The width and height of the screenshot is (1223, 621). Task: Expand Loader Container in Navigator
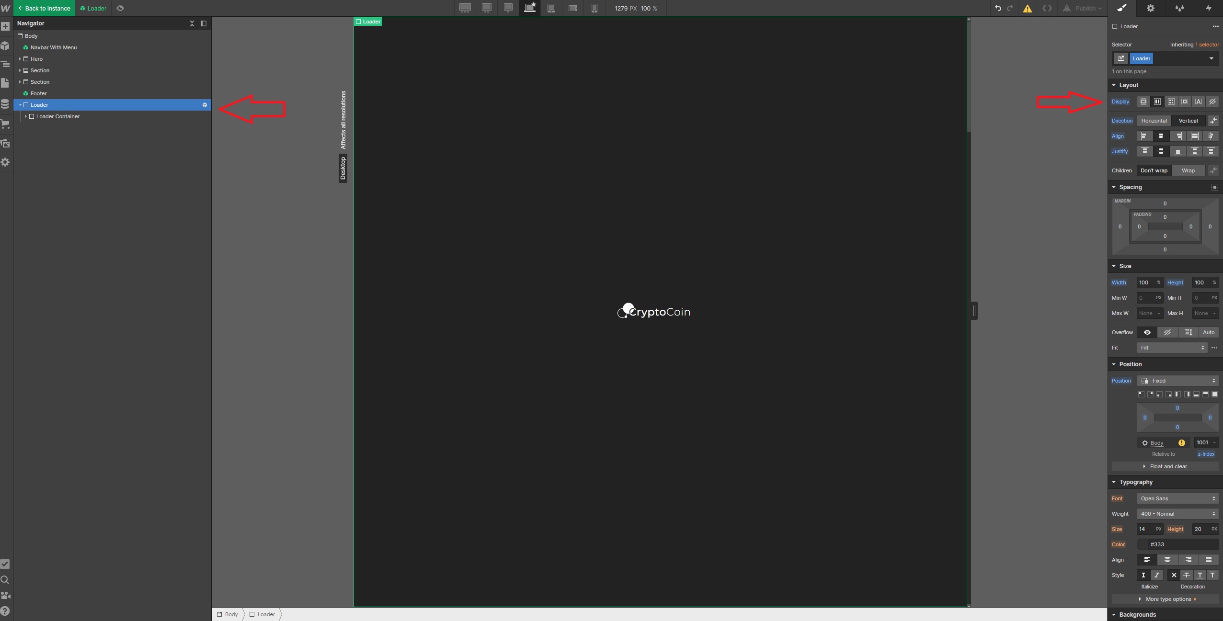tap(26, 116)
